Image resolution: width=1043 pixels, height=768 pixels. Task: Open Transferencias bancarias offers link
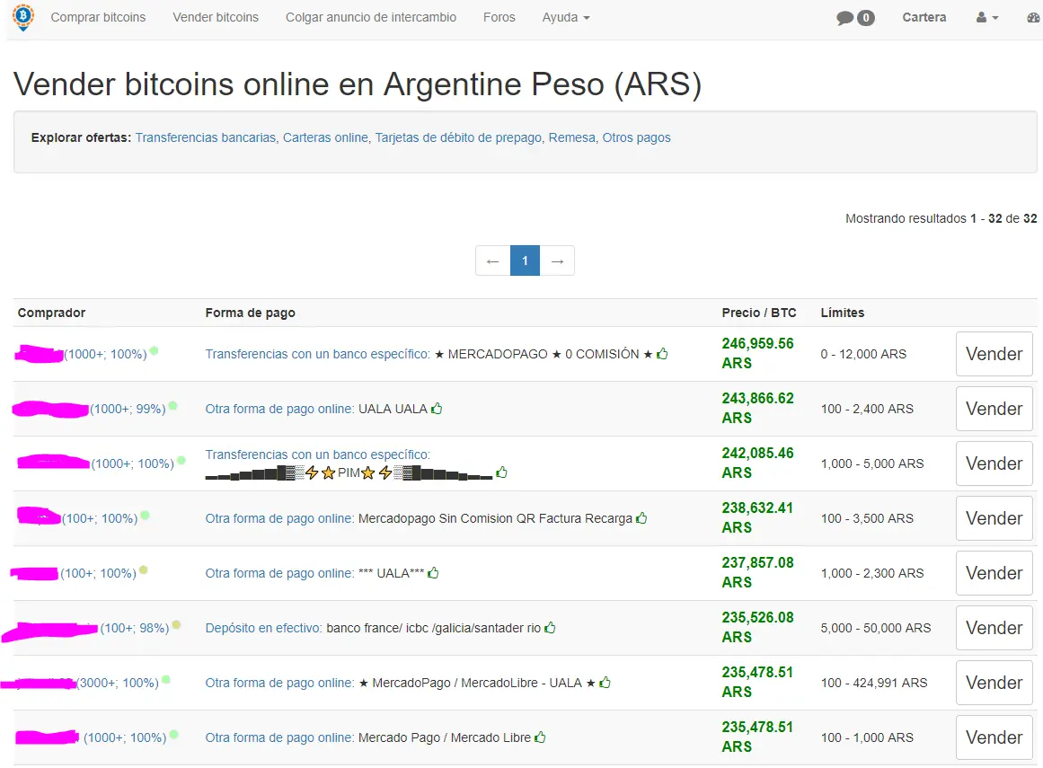[x=206, y=137]
